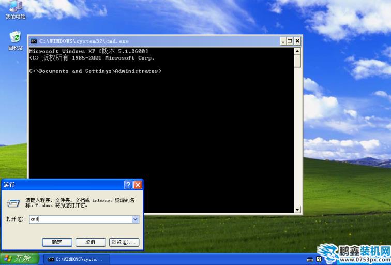The image size is (391, 265).
Task: Click the cmd.exe window title text
Action: (84, 41)
